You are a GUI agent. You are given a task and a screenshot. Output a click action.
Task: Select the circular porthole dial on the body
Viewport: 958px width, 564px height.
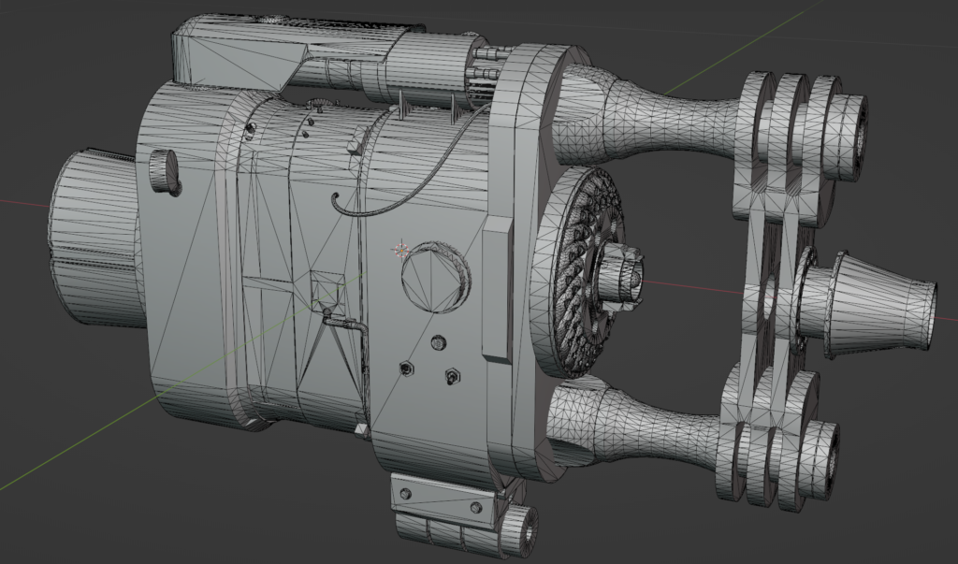433,276
